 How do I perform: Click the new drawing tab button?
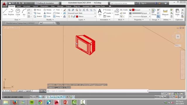[x=58, y=23]
